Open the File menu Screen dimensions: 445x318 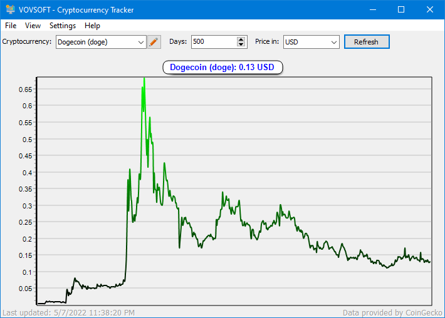11,26
